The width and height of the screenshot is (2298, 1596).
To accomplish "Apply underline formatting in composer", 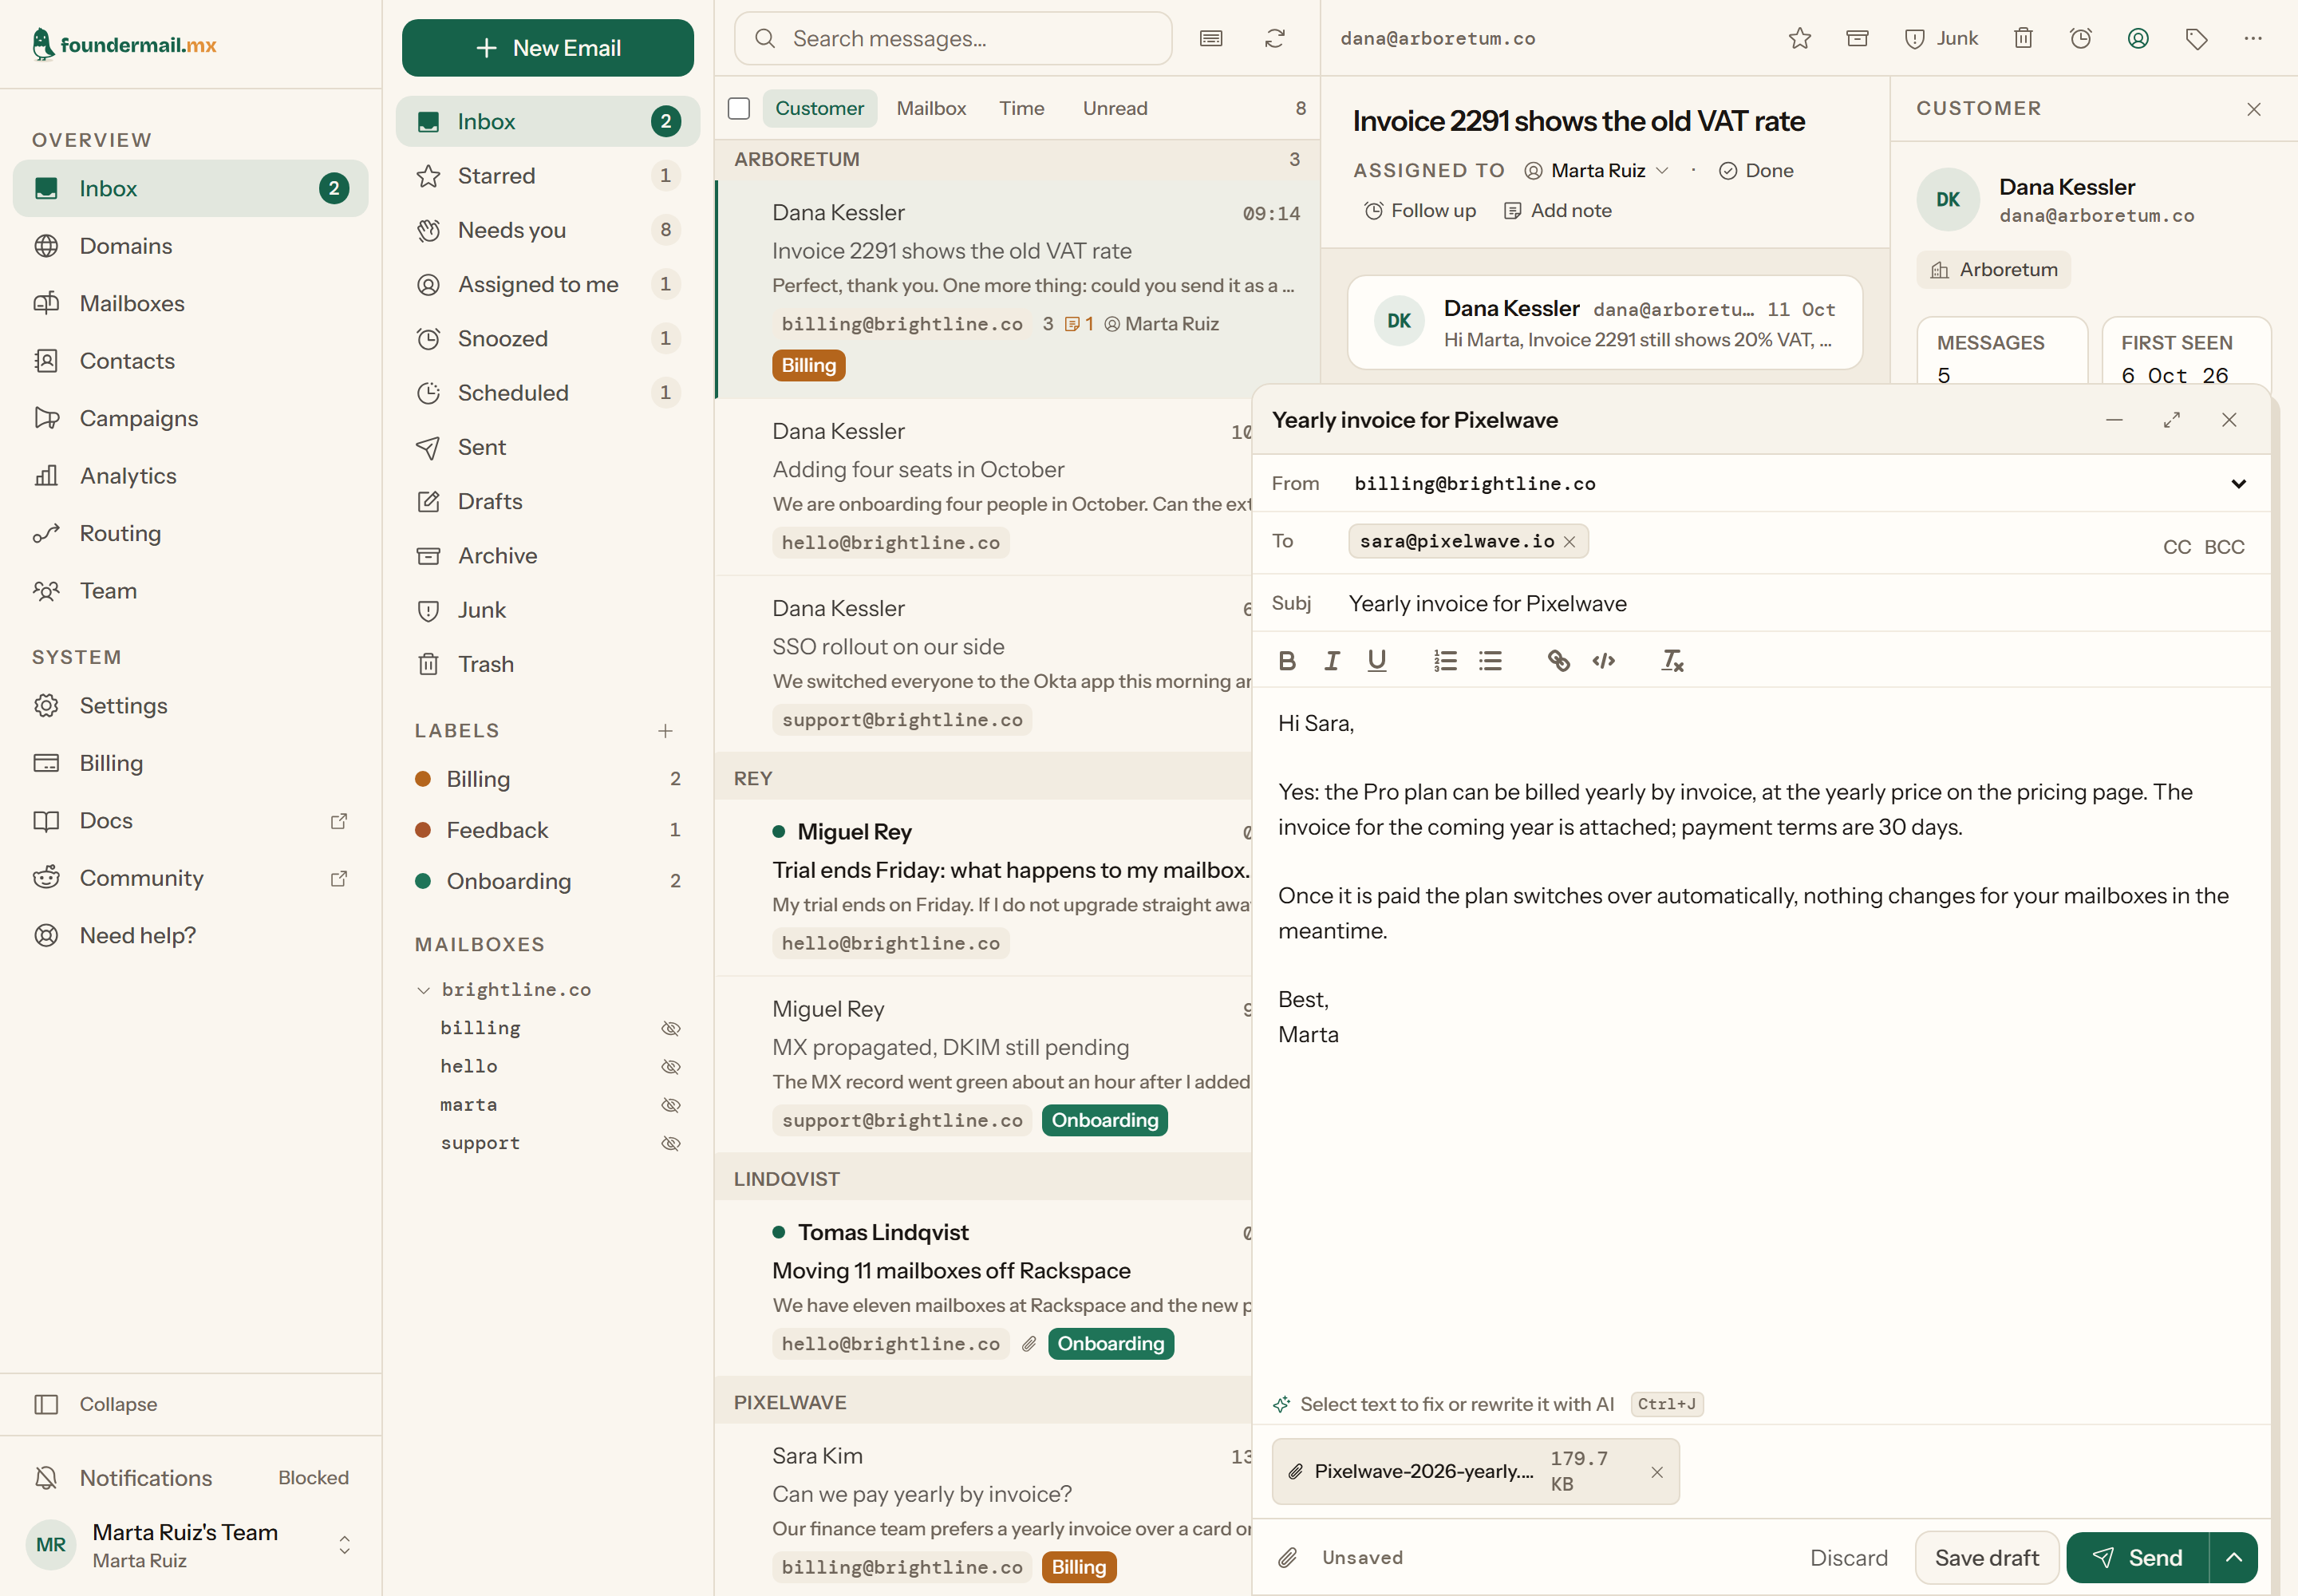I will tap(1377, 661).
